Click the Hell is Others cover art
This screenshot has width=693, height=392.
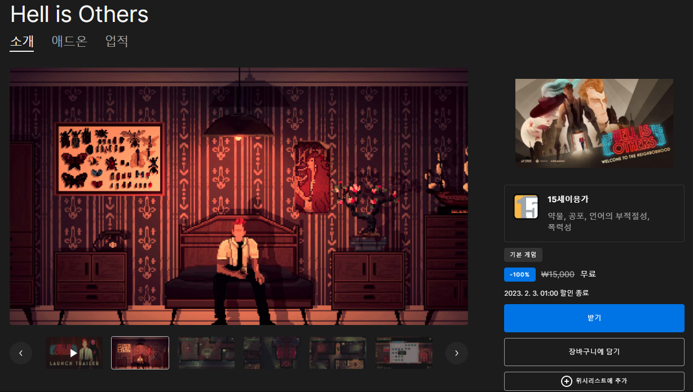[x=594, y=123]
